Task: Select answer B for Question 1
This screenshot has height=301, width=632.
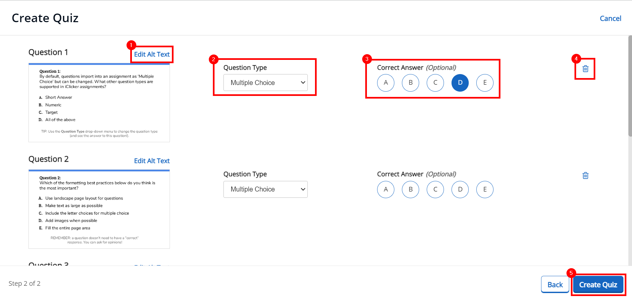Action: [x=410, y=83]
